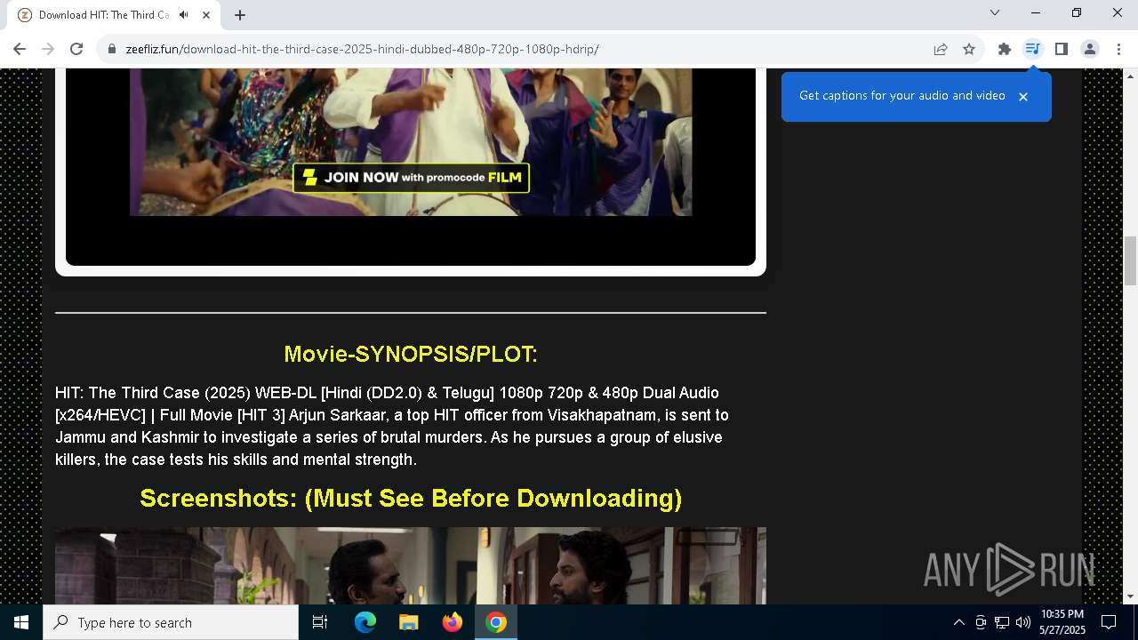The image size is (1138, 640).
Task: Click the address bar URL
Action: [x=362, y=49]
